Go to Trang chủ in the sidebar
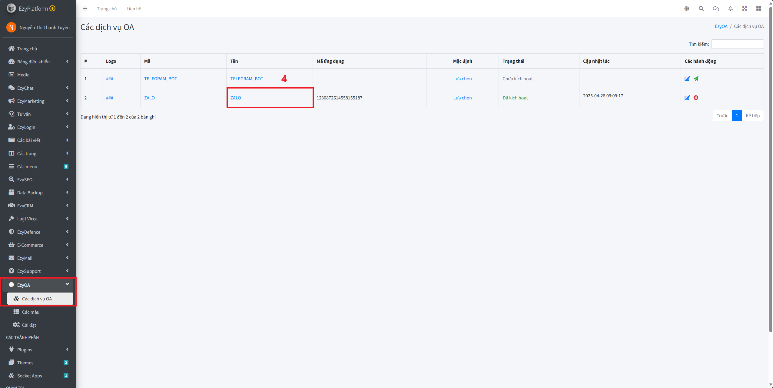 pos(38,48)
